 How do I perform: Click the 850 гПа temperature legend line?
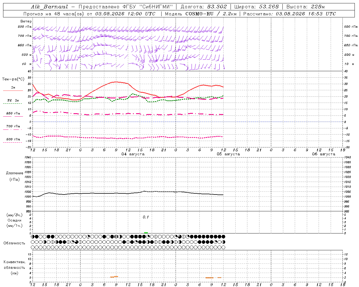(x=13, y=114)
